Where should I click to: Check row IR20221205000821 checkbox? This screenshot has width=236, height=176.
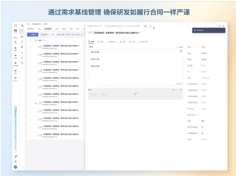coord(30,104)
